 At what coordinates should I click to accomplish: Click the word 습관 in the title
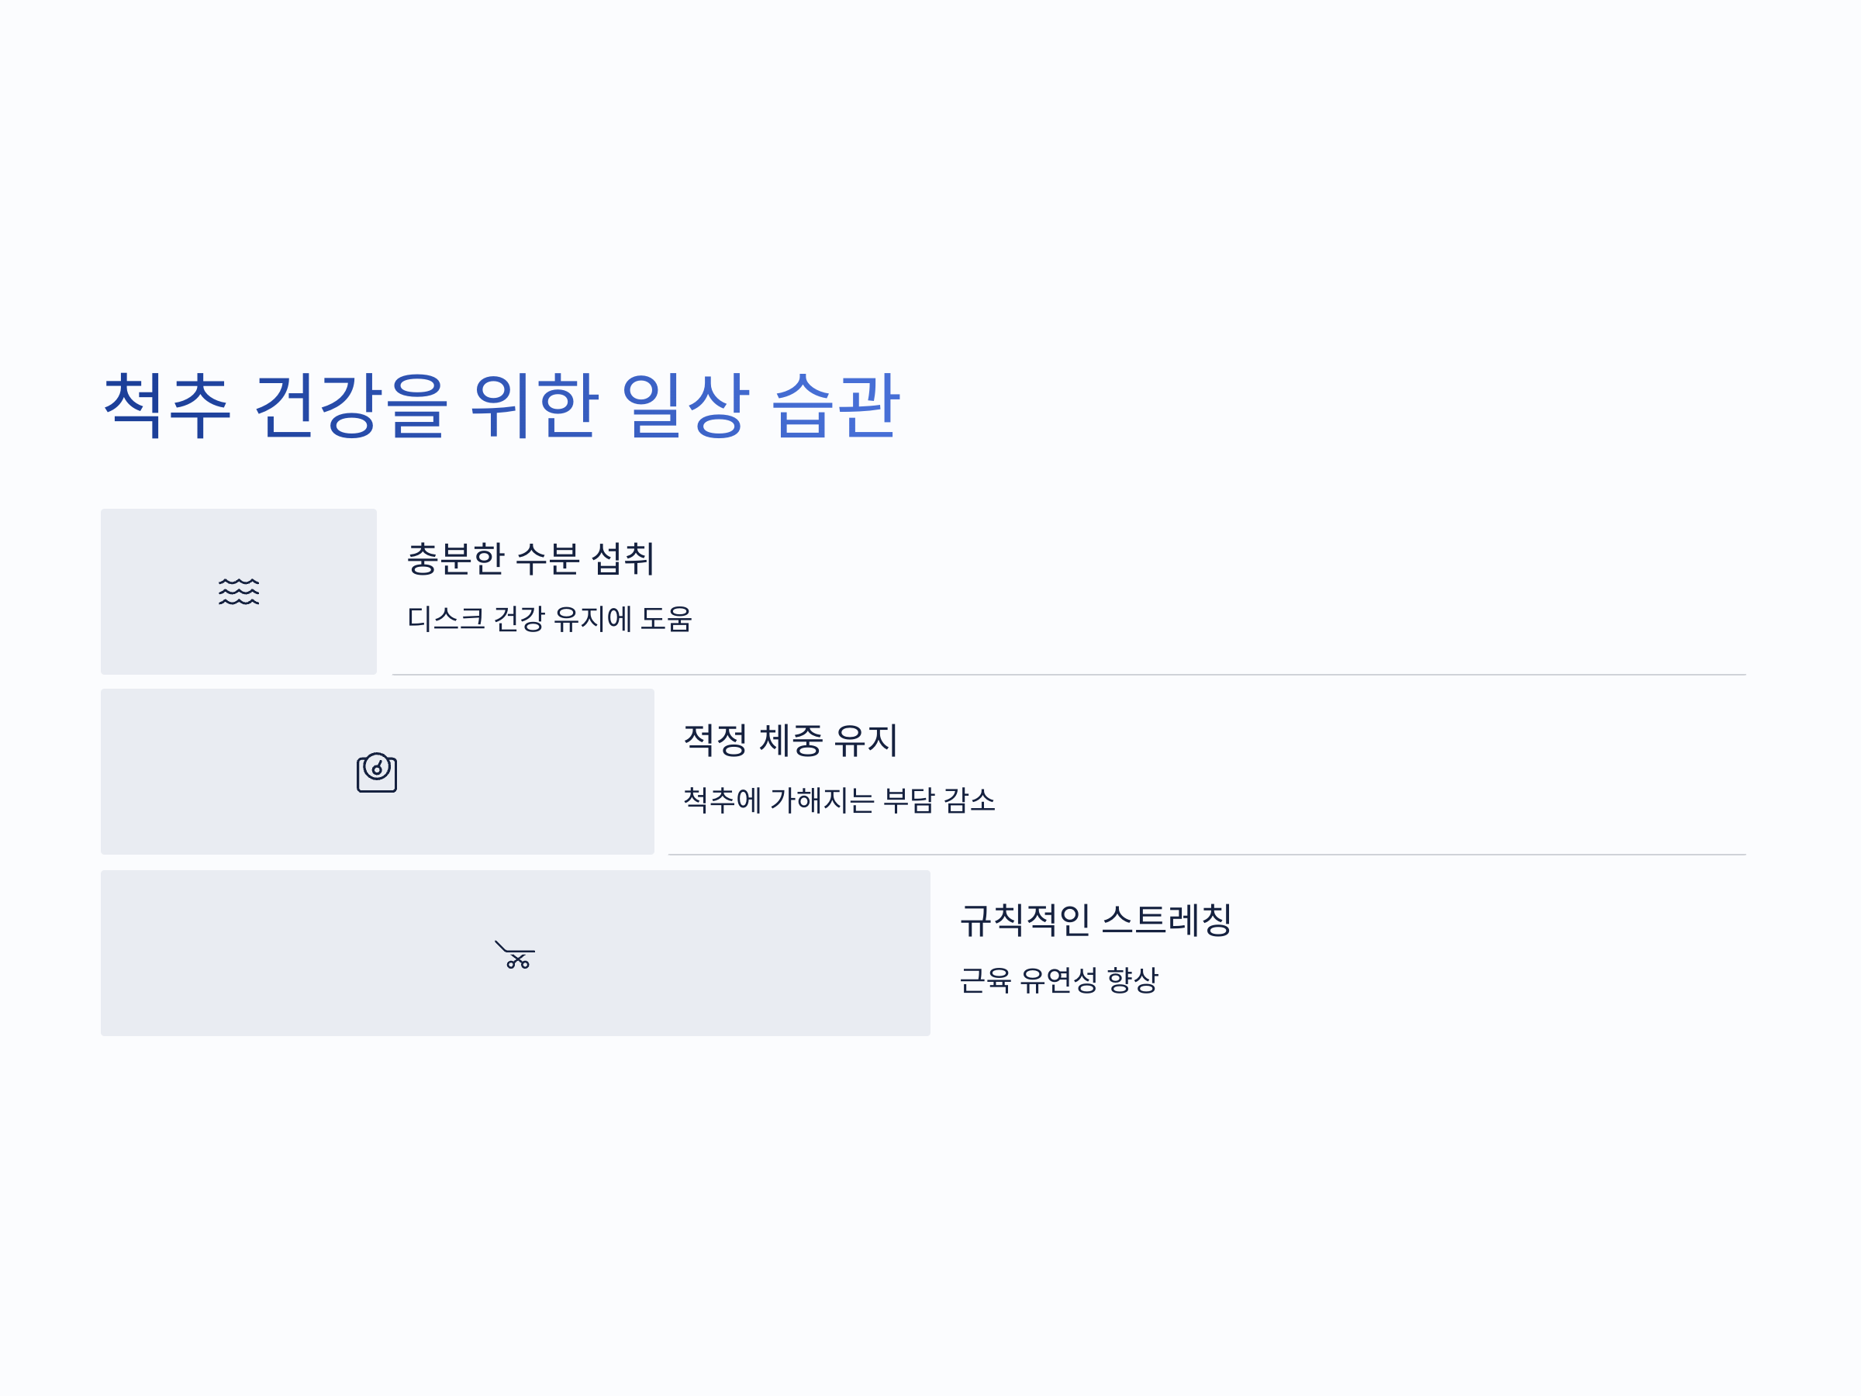click(x=836, y=406)
